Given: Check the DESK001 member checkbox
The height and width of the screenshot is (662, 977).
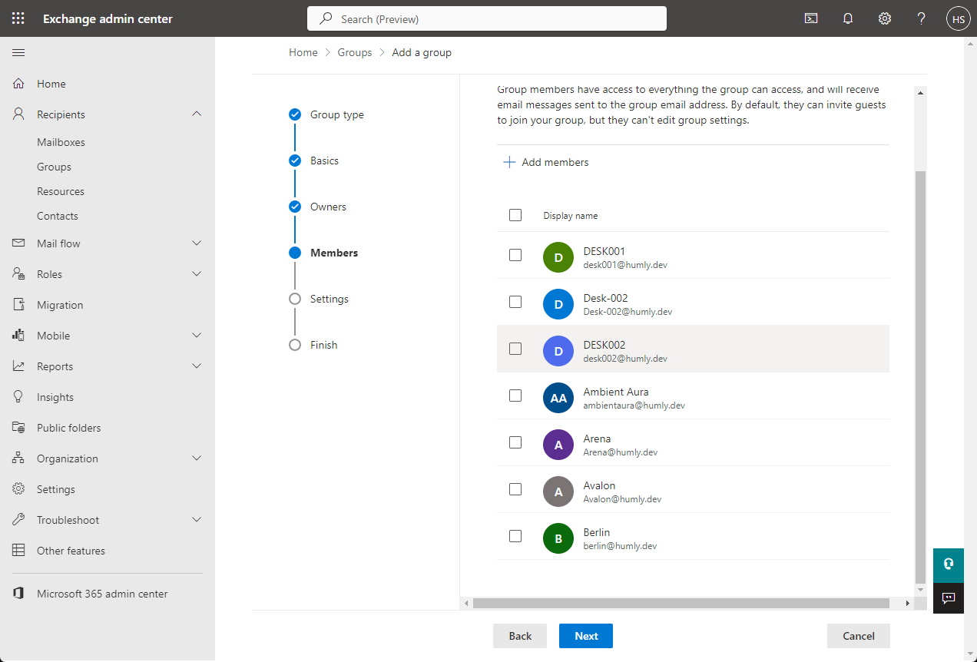Looking at the screenshot, I should [515, 255].
